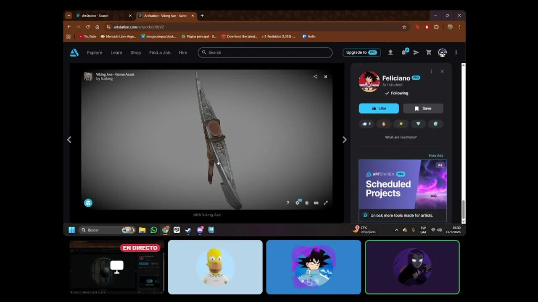Viewport: 538px width, 302px height.
Task: Bookmark this page with the star
Action: coord(404,27)
